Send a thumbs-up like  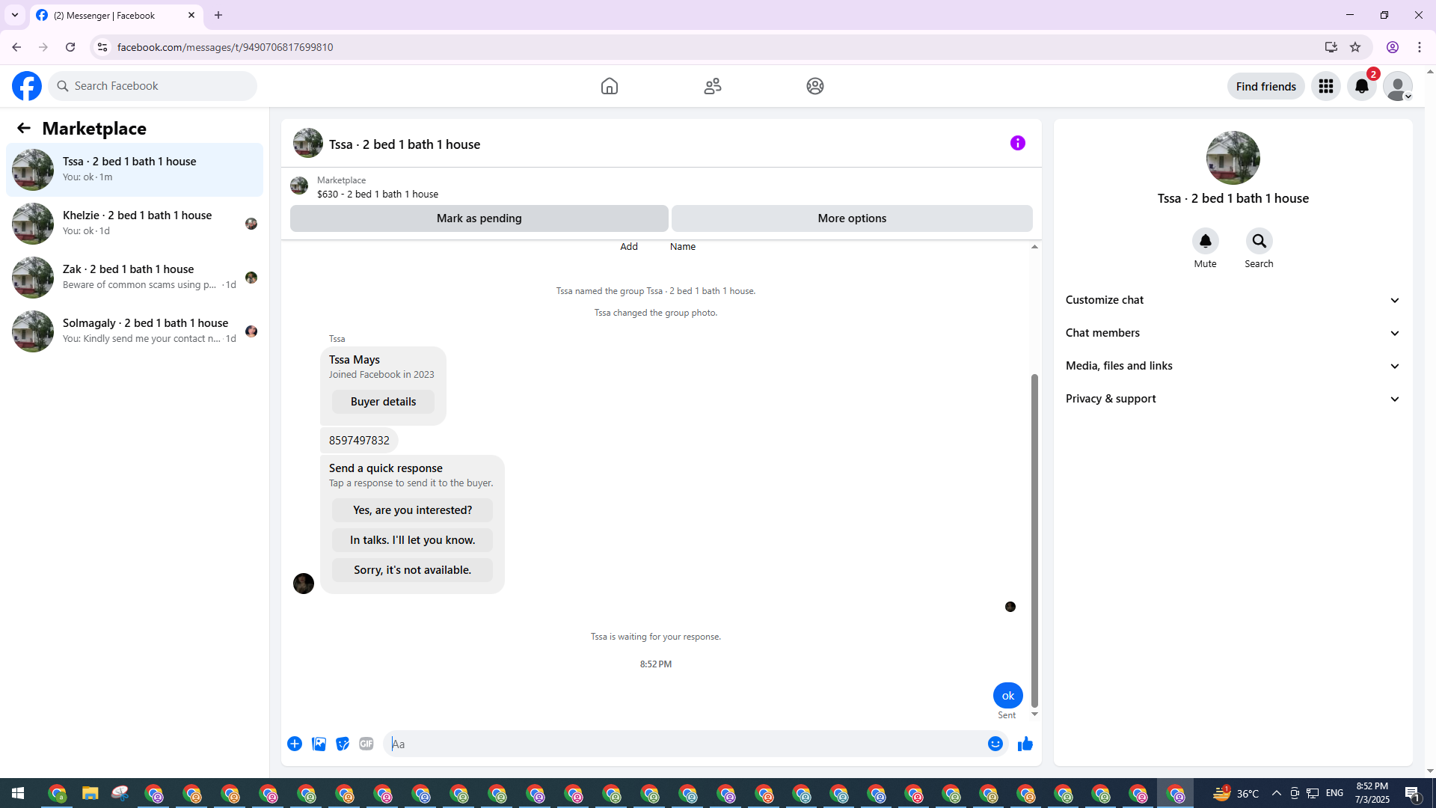(x=1025, y=744)
